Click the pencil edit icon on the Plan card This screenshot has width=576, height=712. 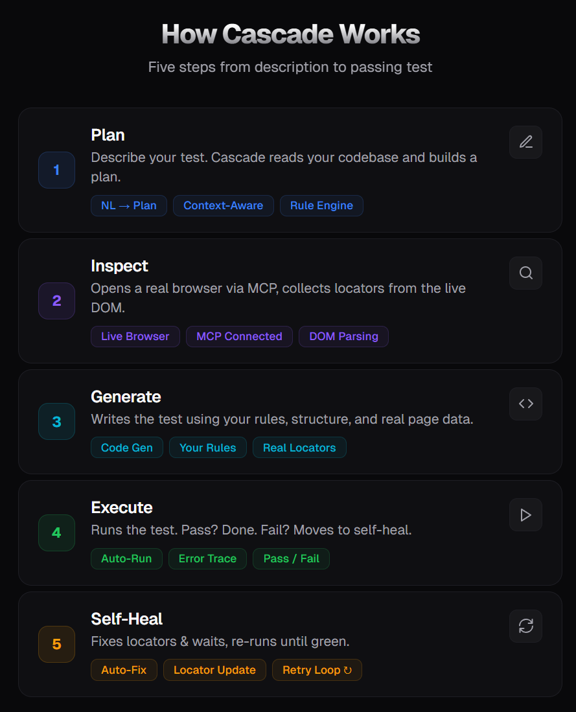point(525,142)
